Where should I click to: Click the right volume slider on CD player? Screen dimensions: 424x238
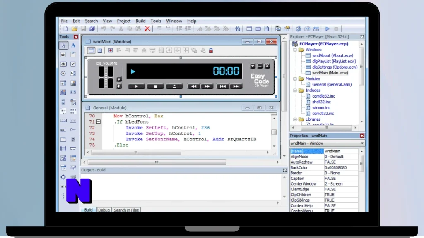point(110,77)
